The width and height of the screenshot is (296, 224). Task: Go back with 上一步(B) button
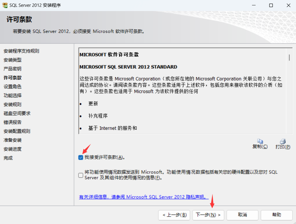tap(174, 215)
